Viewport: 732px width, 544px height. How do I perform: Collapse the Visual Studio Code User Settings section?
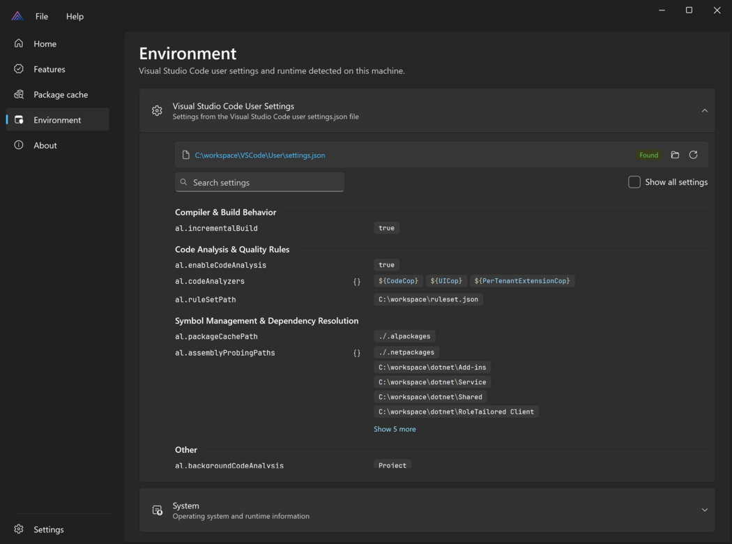704,111
